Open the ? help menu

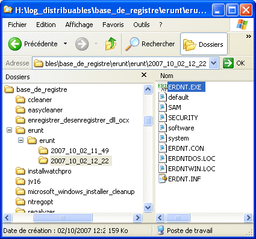[161, 25]
